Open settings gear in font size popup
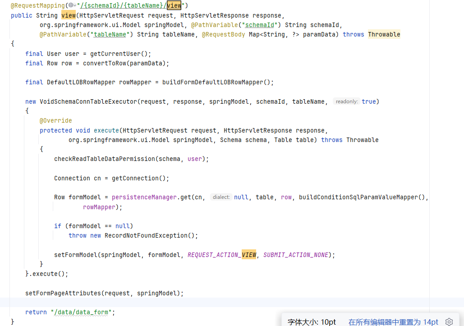Image resolution: width=464 pixels, height=326 pixels. [x=449, y=321]
